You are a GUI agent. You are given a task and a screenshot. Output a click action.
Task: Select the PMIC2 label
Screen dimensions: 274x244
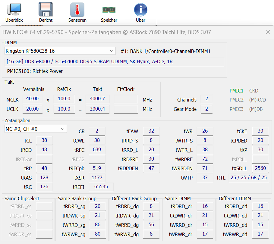(x=236, y=100)
